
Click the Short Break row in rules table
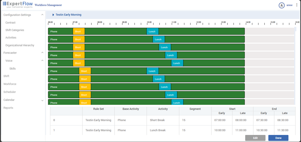click(x=158, y=120)
